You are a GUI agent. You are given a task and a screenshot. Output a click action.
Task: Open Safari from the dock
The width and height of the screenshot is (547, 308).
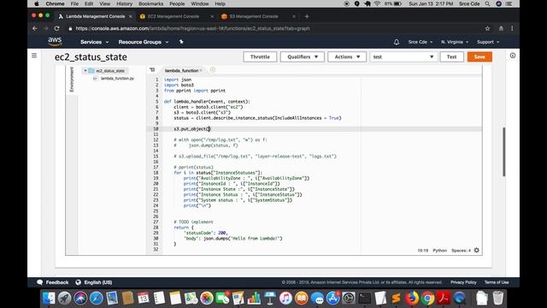[x=97, y=298]
